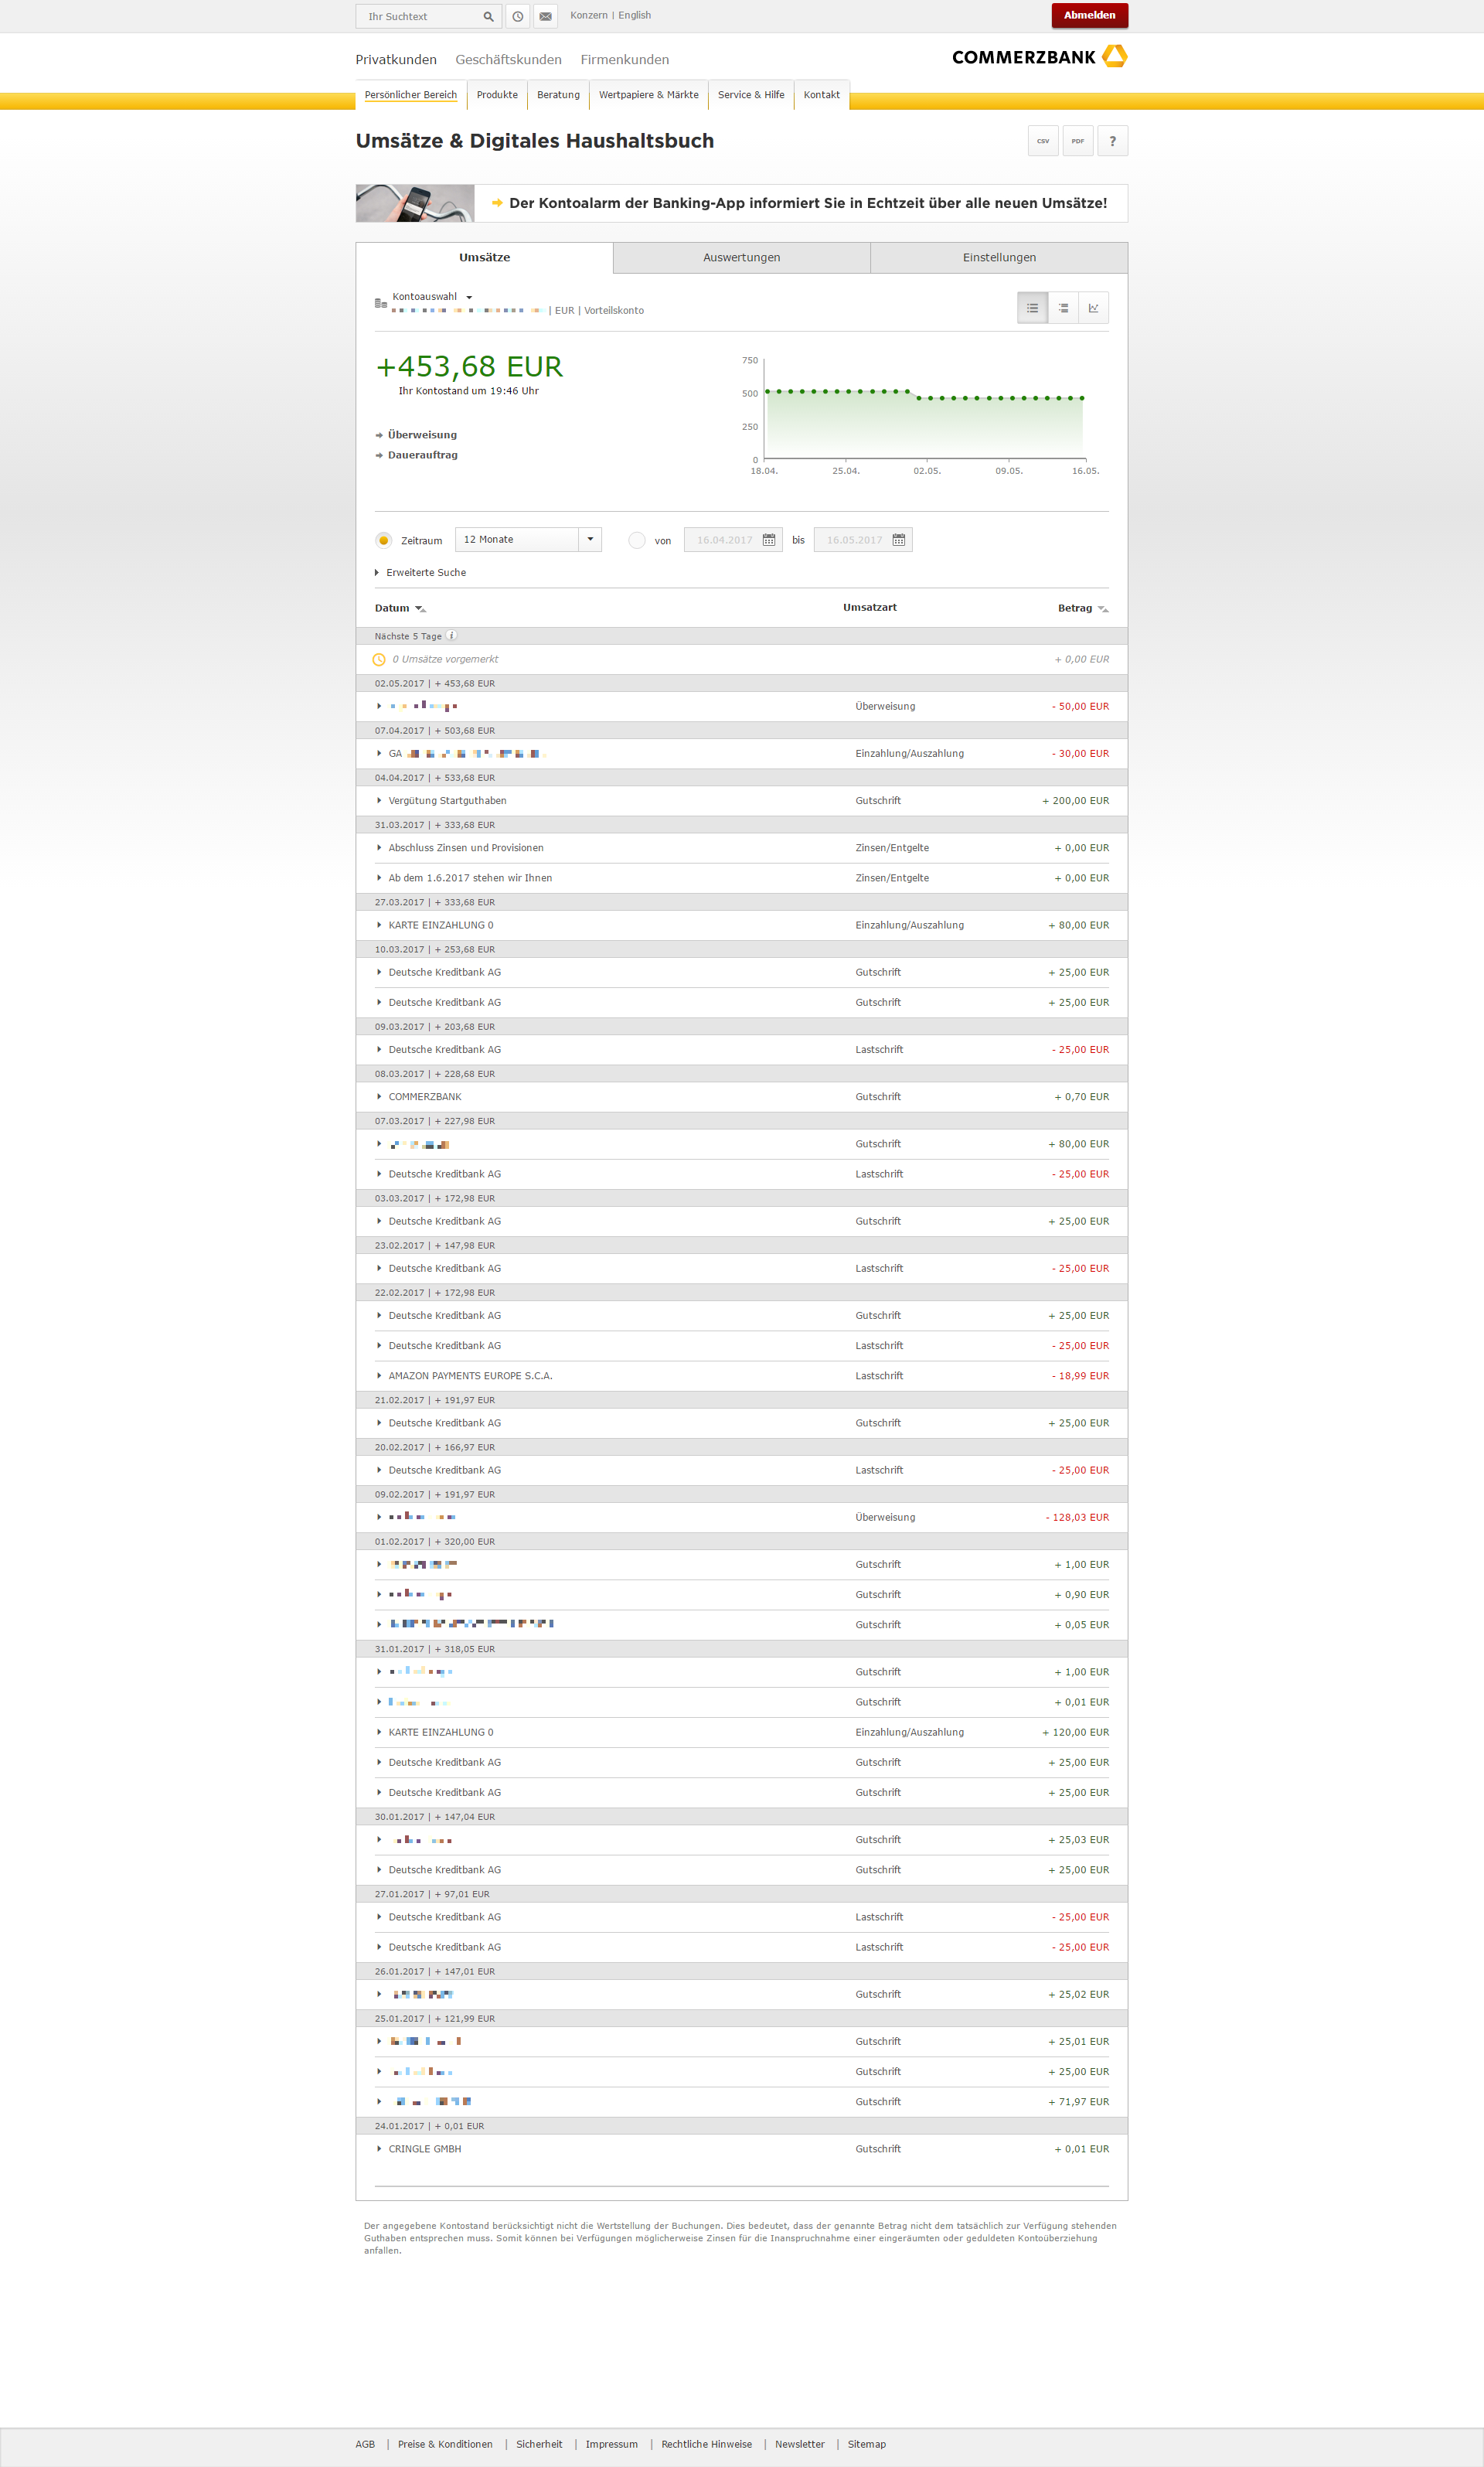Click the clock icon beside search
The height and width of the screenshot is (2467, 1484).
coord(518,16)
